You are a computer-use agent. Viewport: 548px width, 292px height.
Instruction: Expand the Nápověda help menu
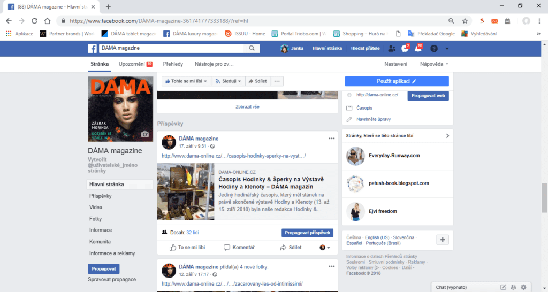pyautogui.click(x=434, y=64)
